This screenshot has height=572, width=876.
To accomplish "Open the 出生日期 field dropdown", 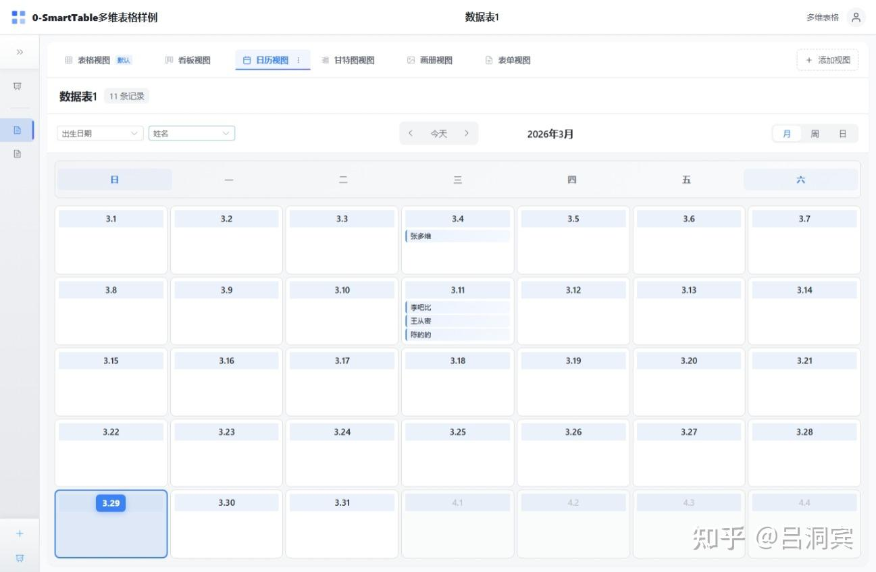I will click(x=100, y=134).
